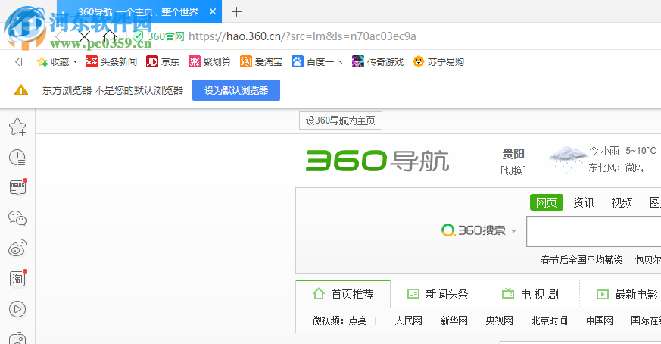Click the 360导航 logo

click(377, 161)
